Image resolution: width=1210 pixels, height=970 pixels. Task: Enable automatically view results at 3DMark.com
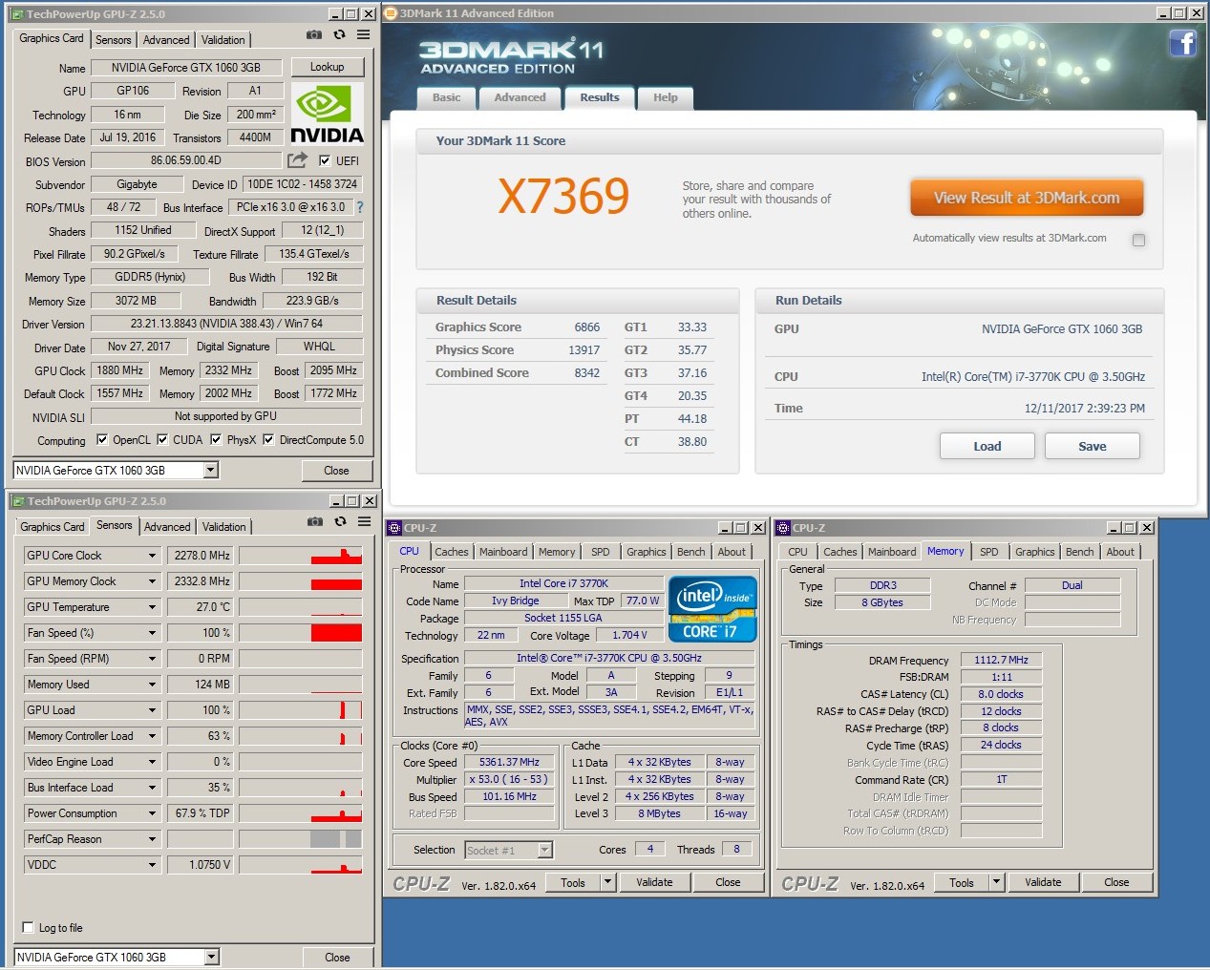1138,240
